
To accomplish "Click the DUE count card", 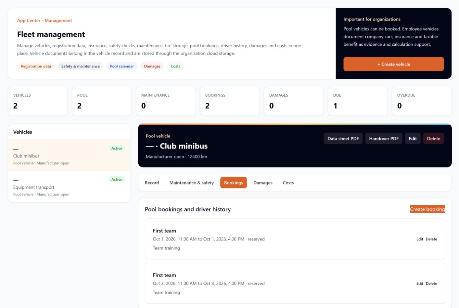I will pyautogui.click(x=358, y=101).
